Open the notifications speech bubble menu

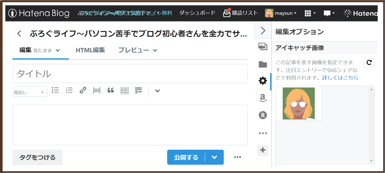329,13
